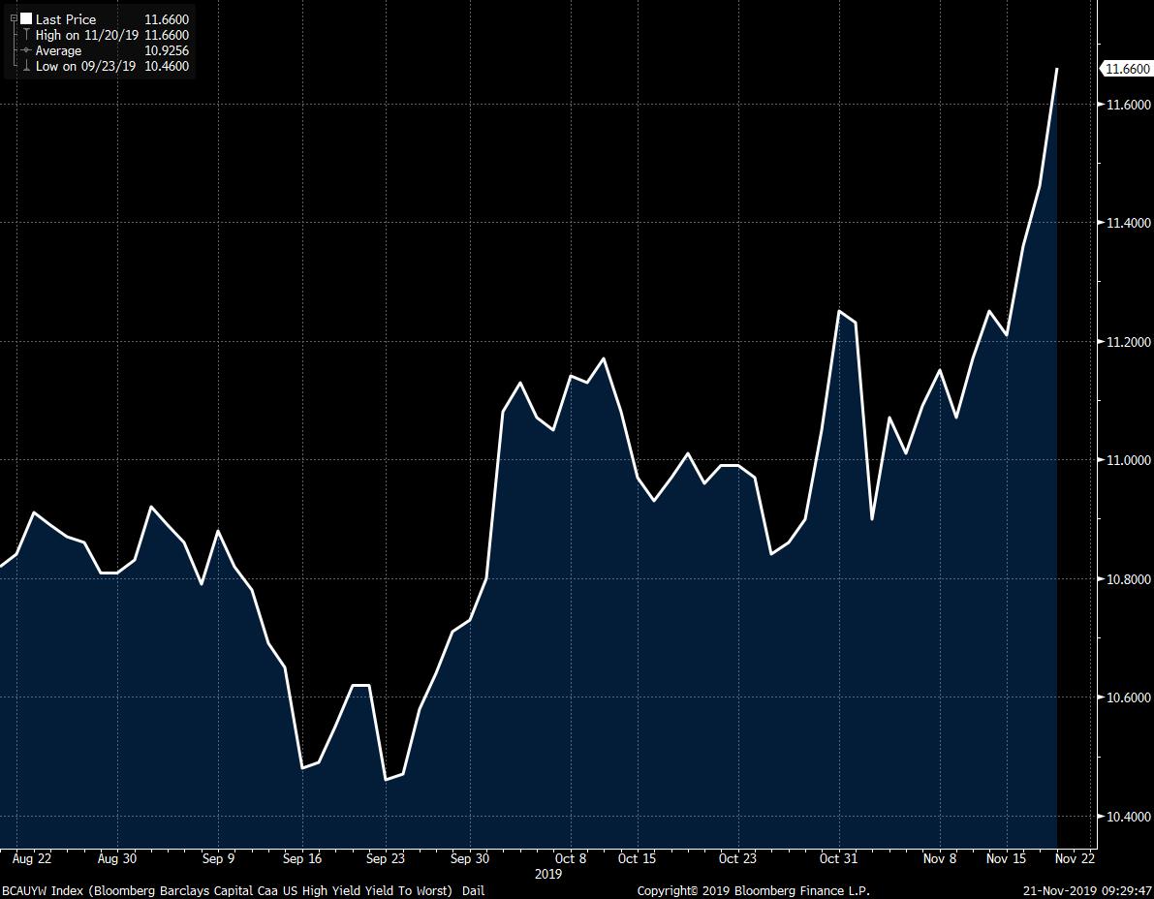Click the 'Aug 30' date axis label
This screenshot has width=1154, height=899.
(x=117, y=858)
